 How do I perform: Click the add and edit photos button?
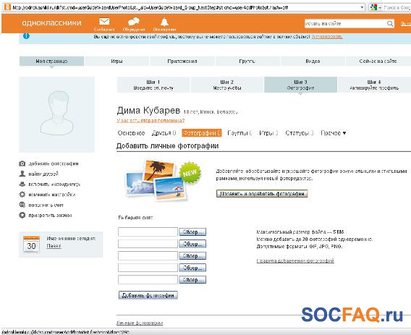click(x=262, y=194)
